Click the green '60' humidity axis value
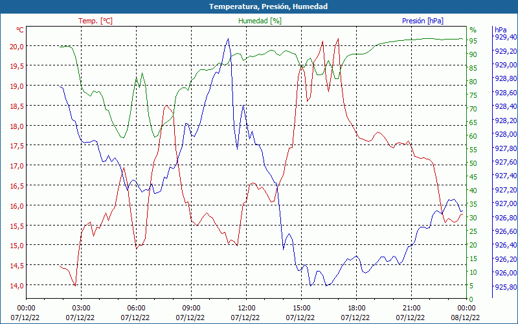This screenshot has height=324, width=518. coord(473,136)
